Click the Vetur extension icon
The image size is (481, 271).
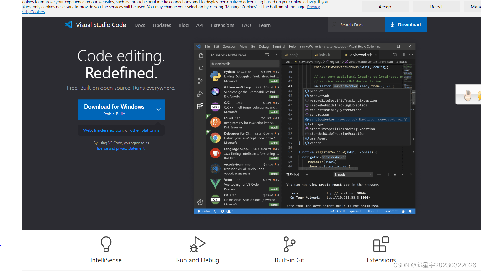click(215, 184)
